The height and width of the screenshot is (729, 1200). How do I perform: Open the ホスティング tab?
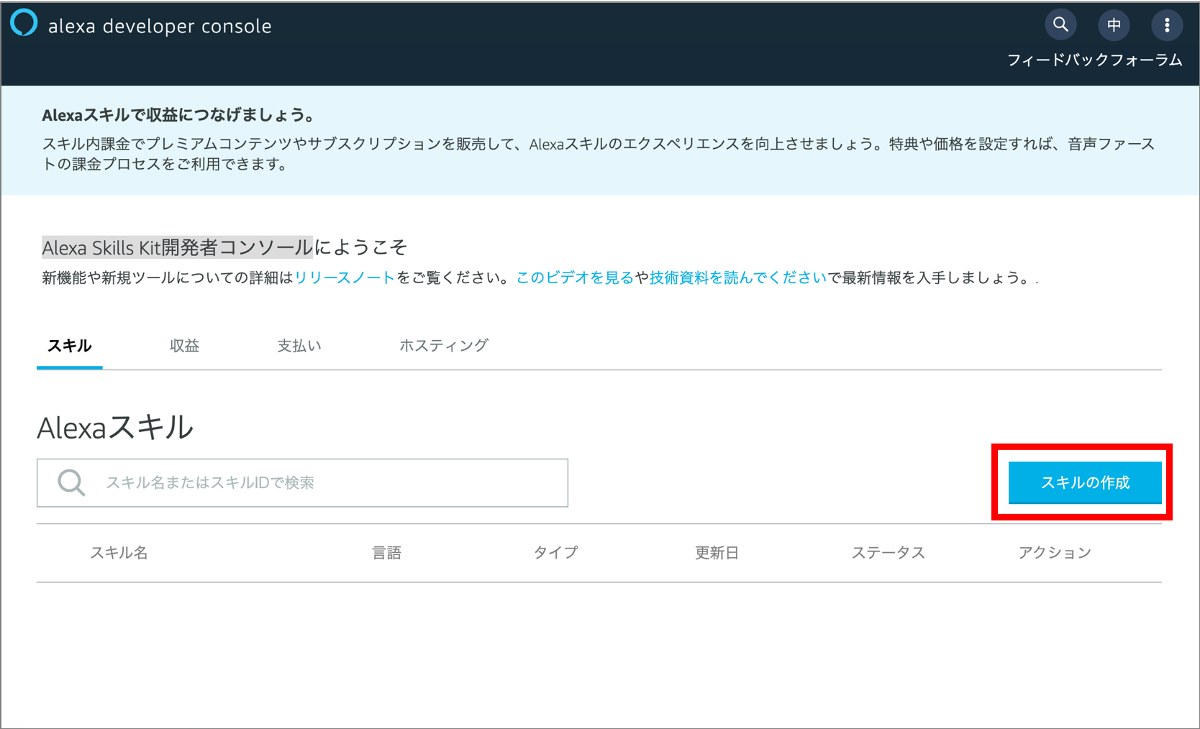[x=443, y=346]
